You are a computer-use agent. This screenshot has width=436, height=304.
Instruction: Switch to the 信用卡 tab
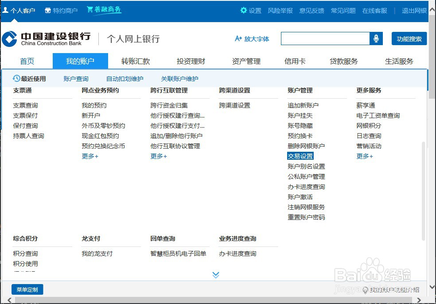pyautogui.click(x=295, y=61)
